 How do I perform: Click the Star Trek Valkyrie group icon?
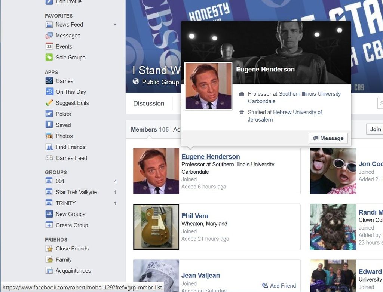tap(49, 192)
